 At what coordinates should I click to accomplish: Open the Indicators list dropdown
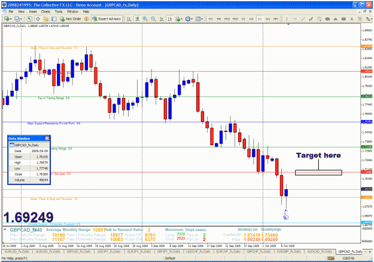pyautogui.click(x=179, y=19)
